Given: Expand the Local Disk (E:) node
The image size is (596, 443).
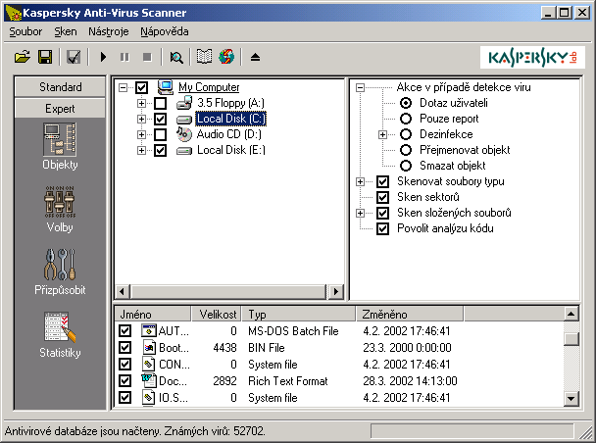Looking at the screenshot, I should [x=141, y=151].
